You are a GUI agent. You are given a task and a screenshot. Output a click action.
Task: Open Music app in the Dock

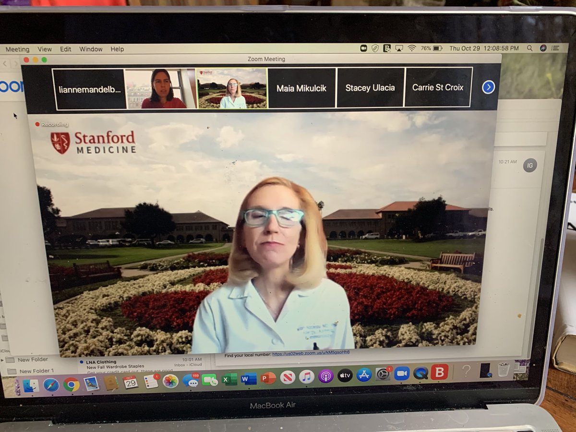click(307, 377)
